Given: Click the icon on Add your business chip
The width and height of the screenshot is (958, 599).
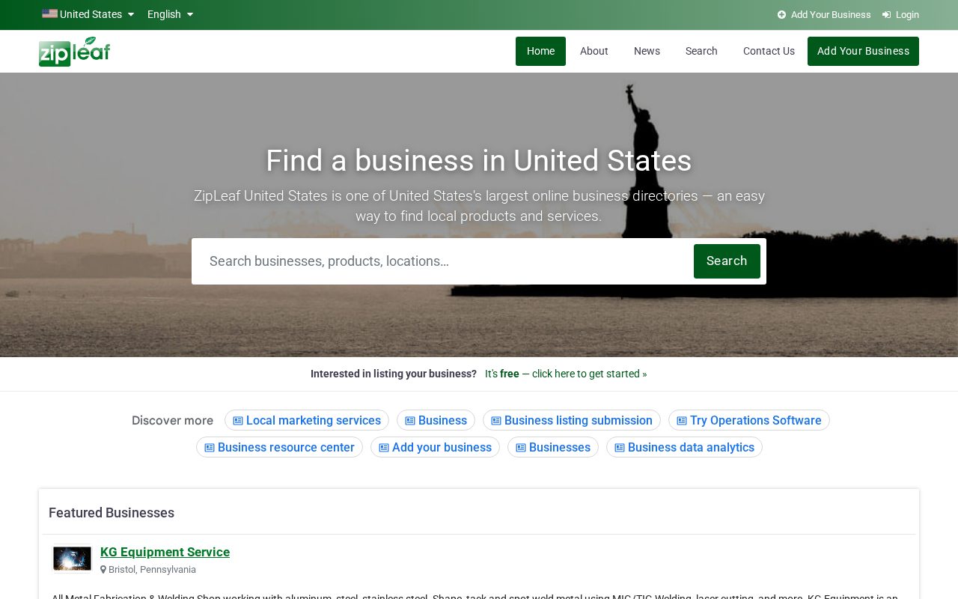Looking at the screenshot, I should tap(384, 448).
